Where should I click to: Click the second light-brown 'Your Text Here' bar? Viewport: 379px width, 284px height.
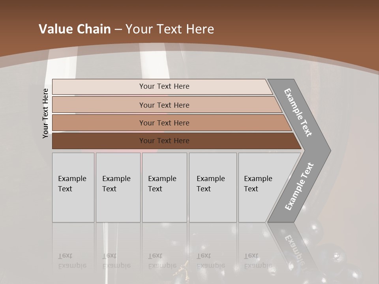164,105
